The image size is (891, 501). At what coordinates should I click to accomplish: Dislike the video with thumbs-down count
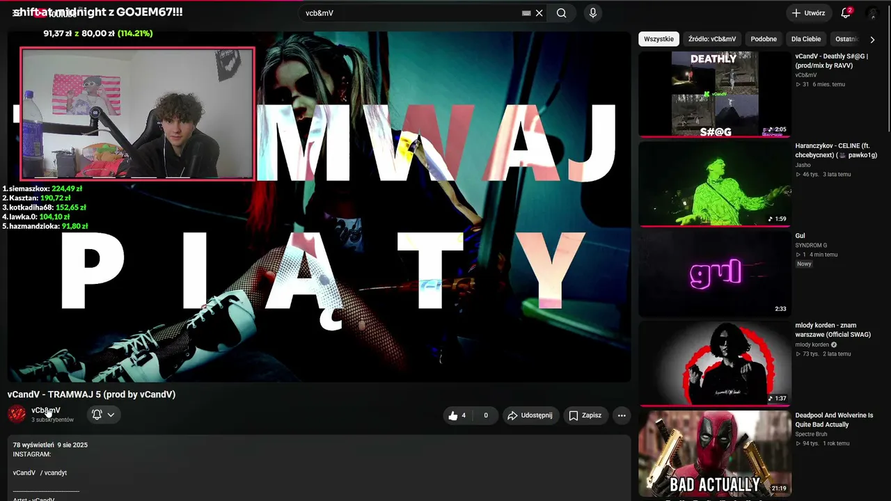point(485,415)
